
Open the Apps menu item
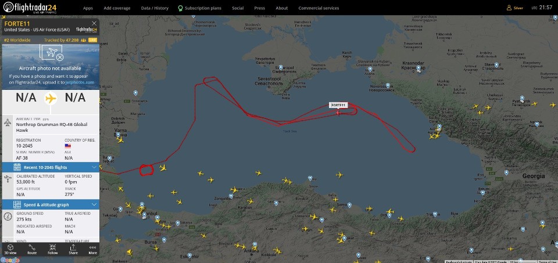[x=88, y=8]
